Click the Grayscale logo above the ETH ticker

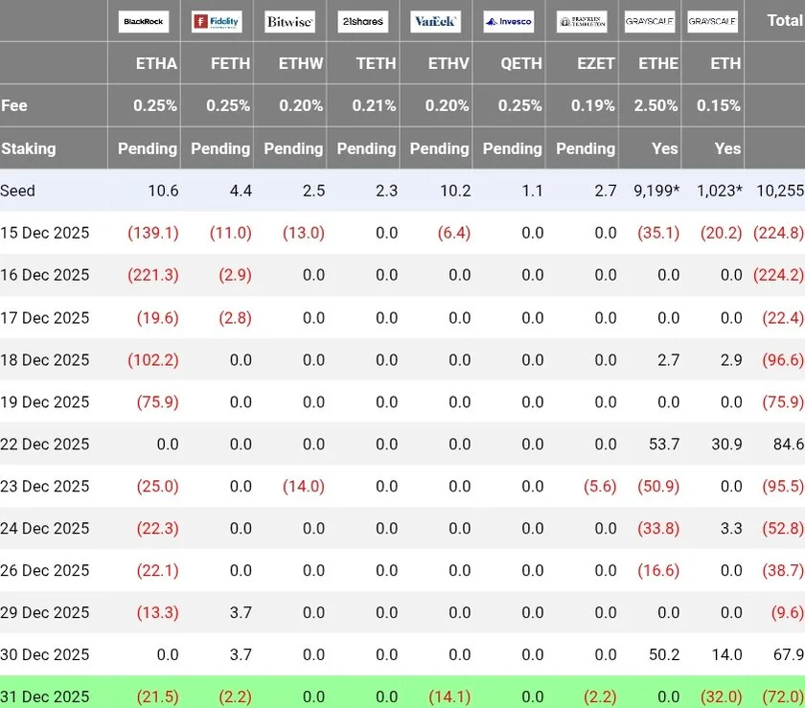pyautogui.click(x=712, y=21)
